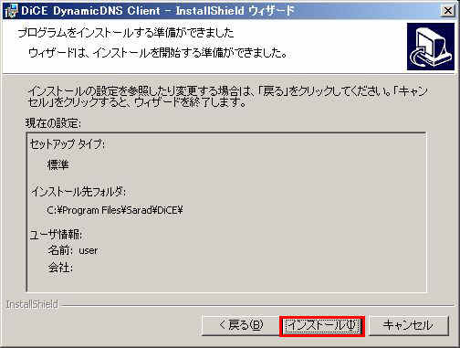Close the InstallShield wizard window
Viewport: 460px width, 348px height.
447,11
